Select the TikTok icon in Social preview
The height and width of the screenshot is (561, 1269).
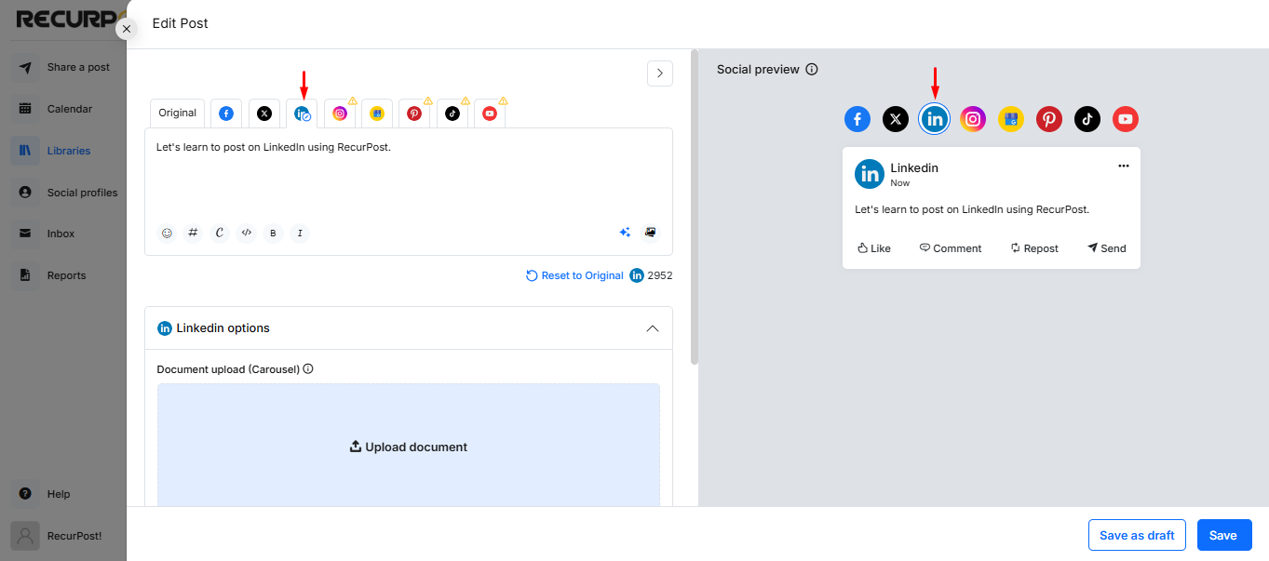(x=1087, y=119)
